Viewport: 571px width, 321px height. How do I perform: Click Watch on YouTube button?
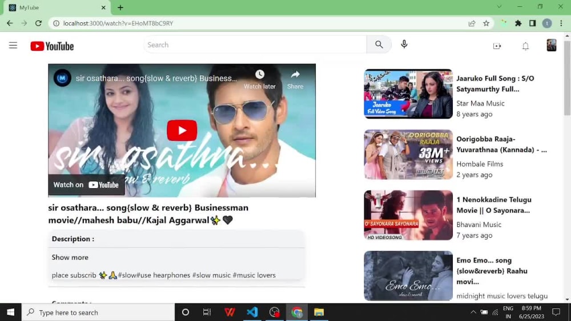86,185
